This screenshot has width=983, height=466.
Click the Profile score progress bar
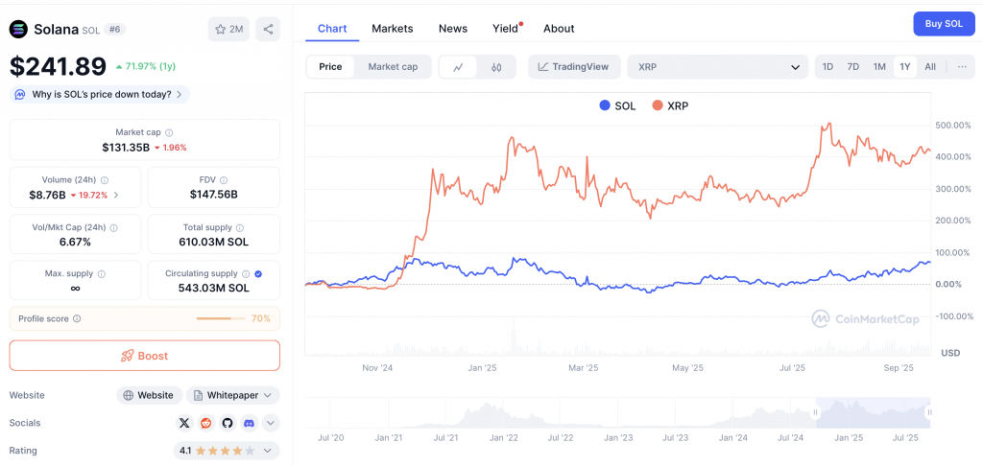tap(221, 318)
